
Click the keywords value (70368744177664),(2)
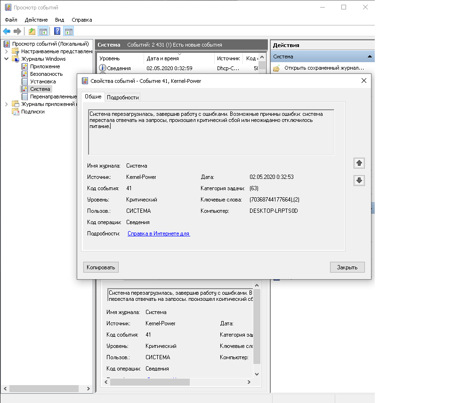coord(274,200)
